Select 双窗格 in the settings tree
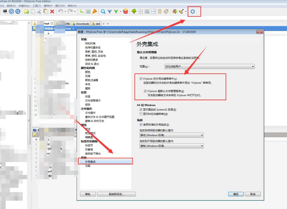This screenshot has height=209, width=287. tap(89, 150)
